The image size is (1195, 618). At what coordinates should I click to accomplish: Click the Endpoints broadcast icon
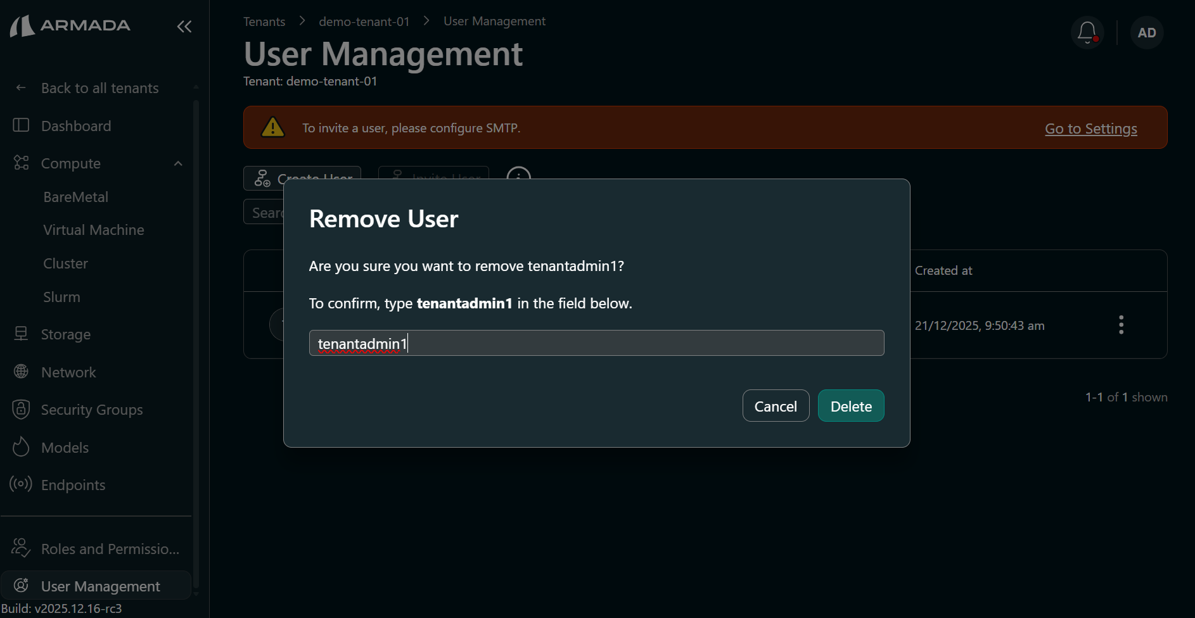click(21, 484)
